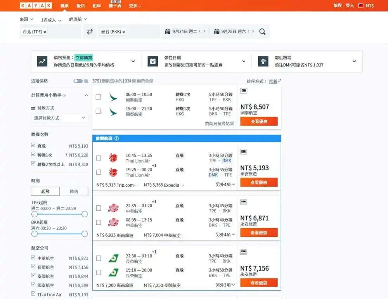Click the flexible dates calendar icon

tap(152, 61)
